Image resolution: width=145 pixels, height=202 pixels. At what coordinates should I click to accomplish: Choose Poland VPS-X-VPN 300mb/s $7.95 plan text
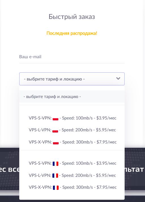73,142
